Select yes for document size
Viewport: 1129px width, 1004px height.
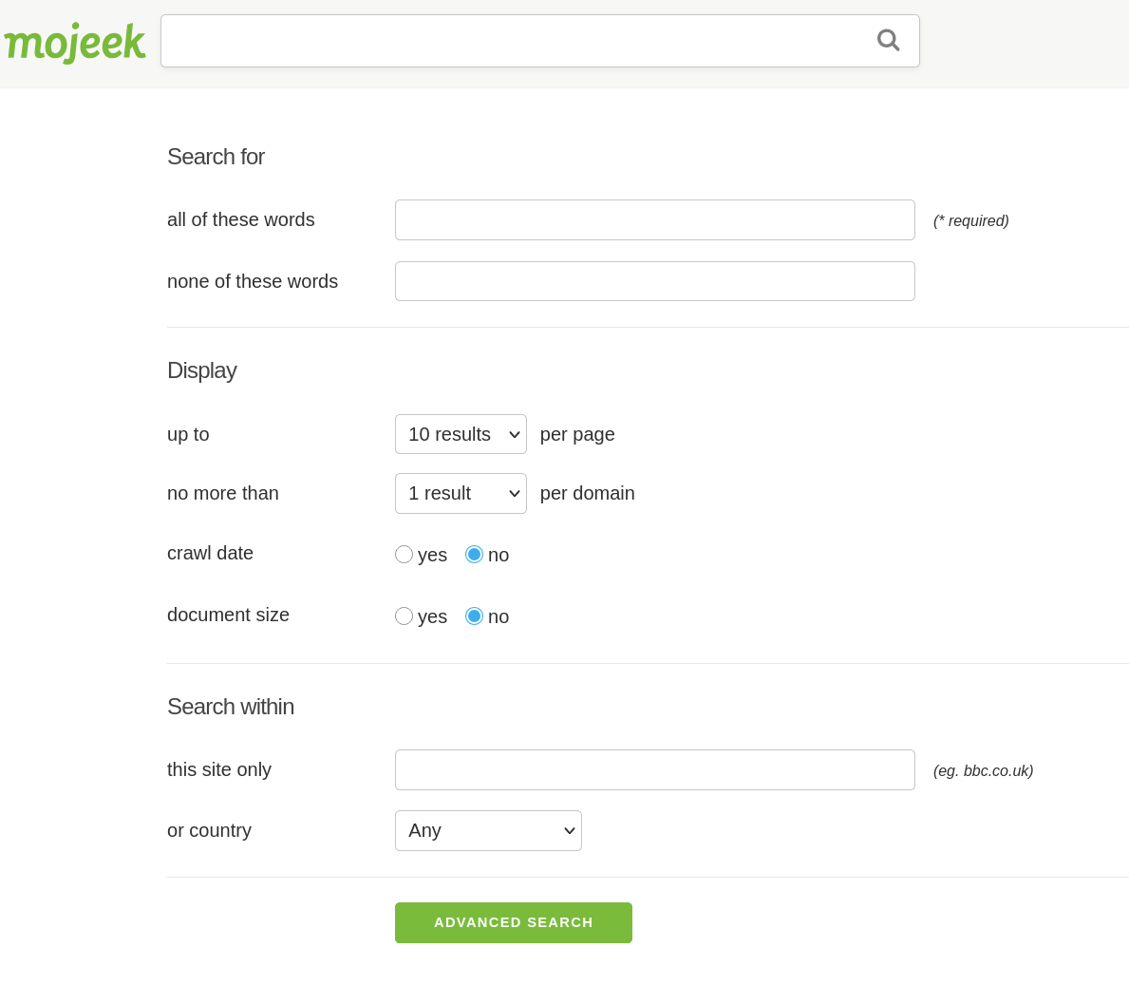404,616
